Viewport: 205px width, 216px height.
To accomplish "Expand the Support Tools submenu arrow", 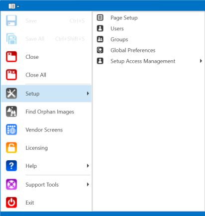I will tap(88, 184).
